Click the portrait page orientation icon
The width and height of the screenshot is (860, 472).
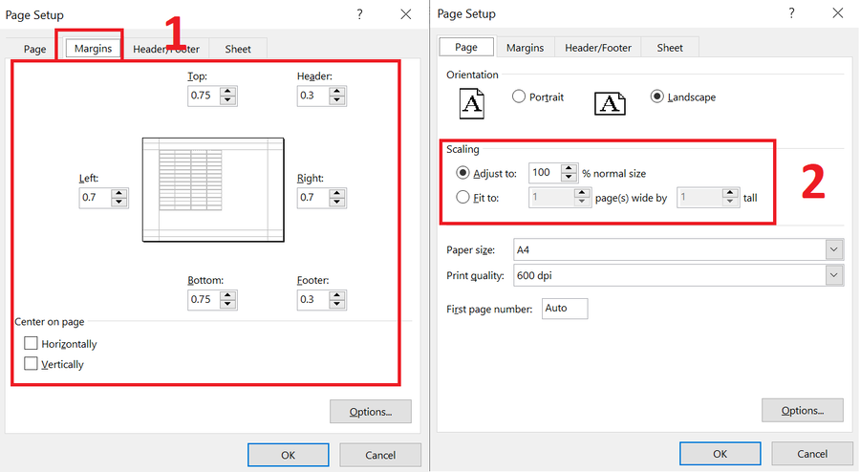(x=472, y=103)
